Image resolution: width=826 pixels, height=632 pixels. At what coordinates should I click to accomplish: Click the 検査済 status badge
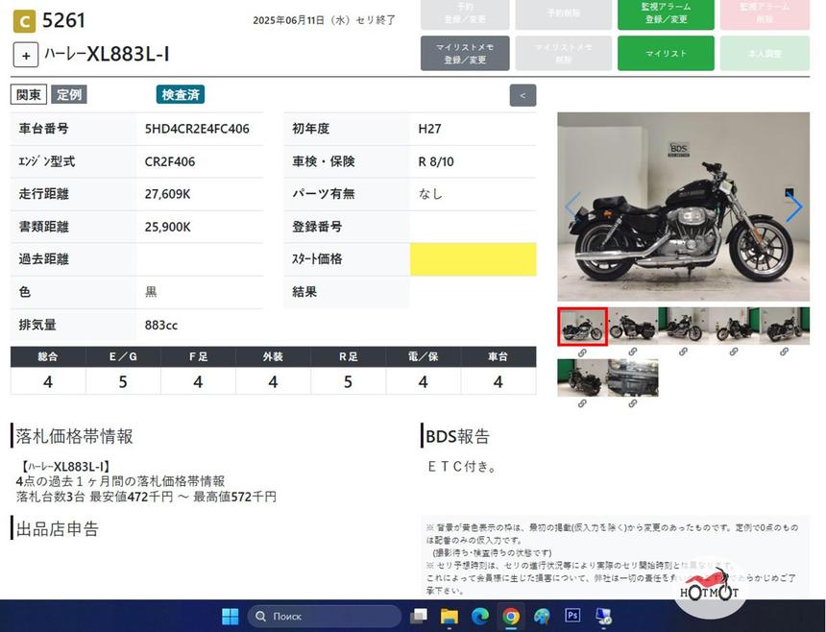(x=181, y=95)
